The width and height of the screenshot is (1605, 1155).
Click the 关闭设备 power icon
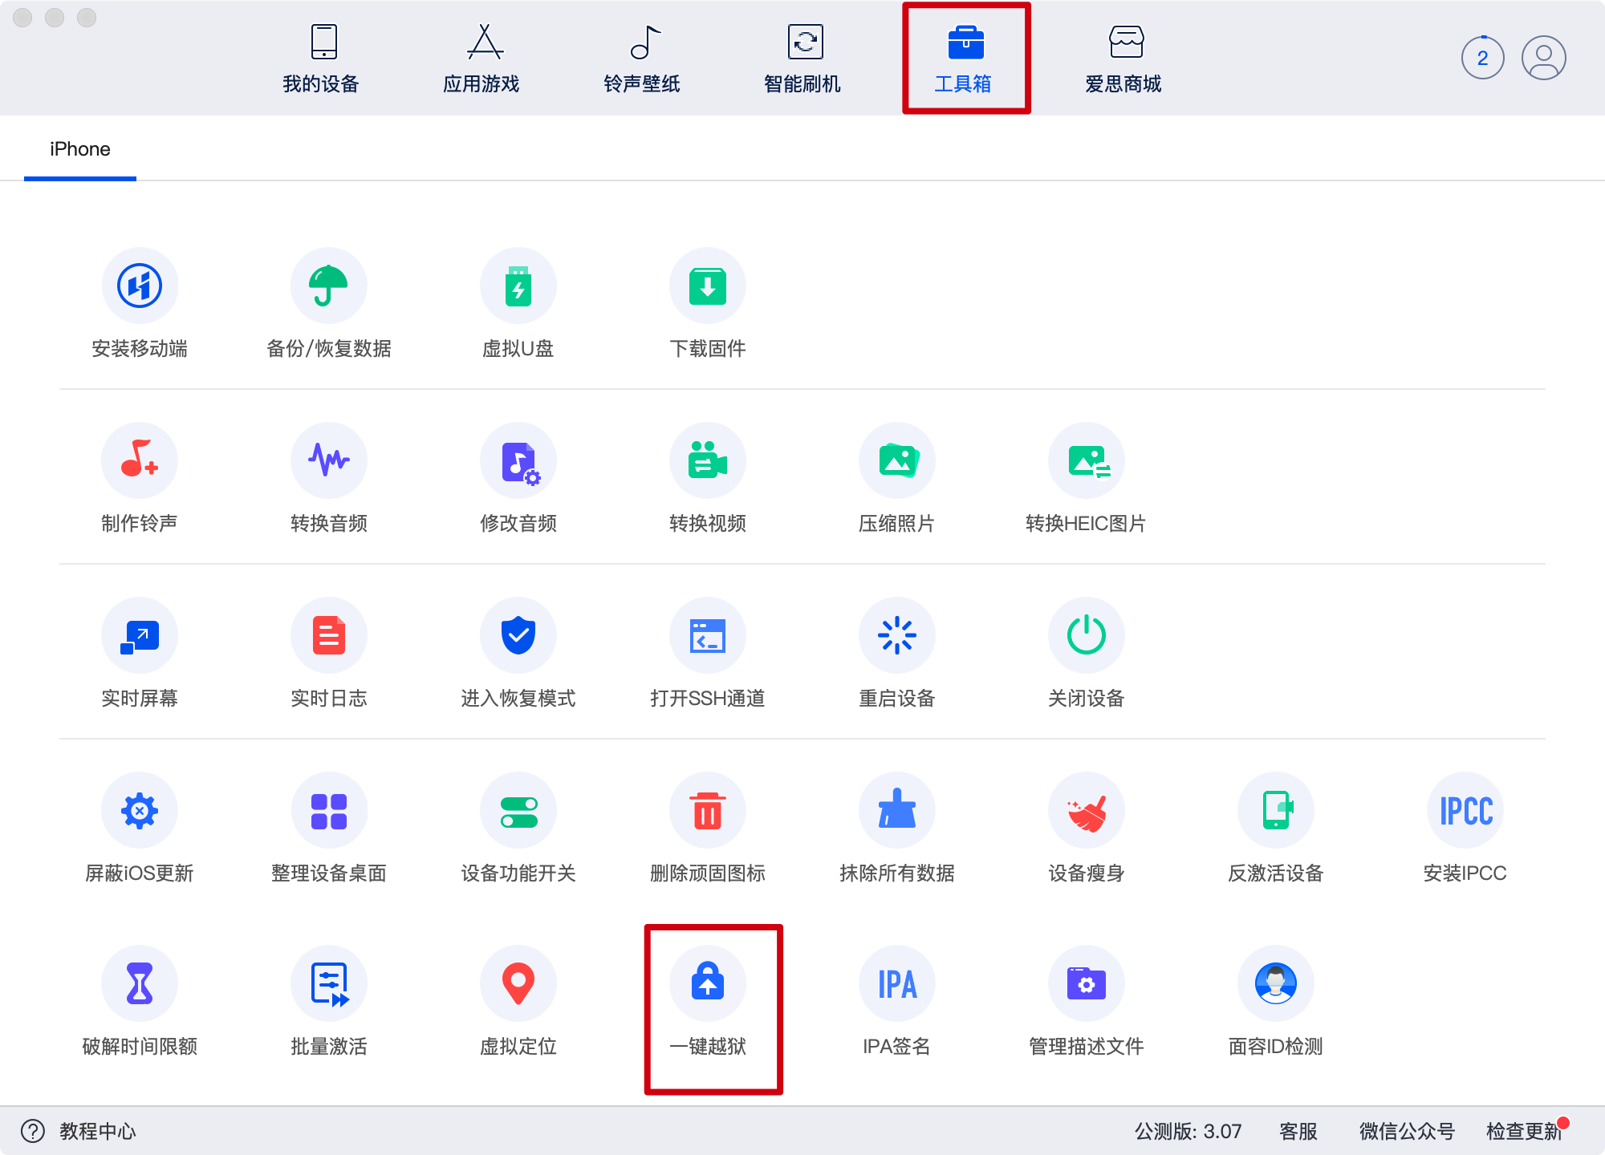(x=1087, y=635)
